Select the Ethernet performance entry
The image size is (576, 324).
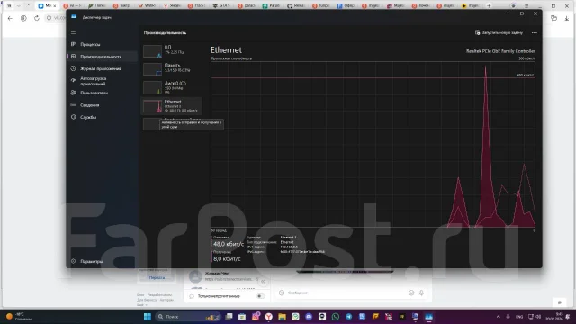pyautogui.click(x=172, y=106)
